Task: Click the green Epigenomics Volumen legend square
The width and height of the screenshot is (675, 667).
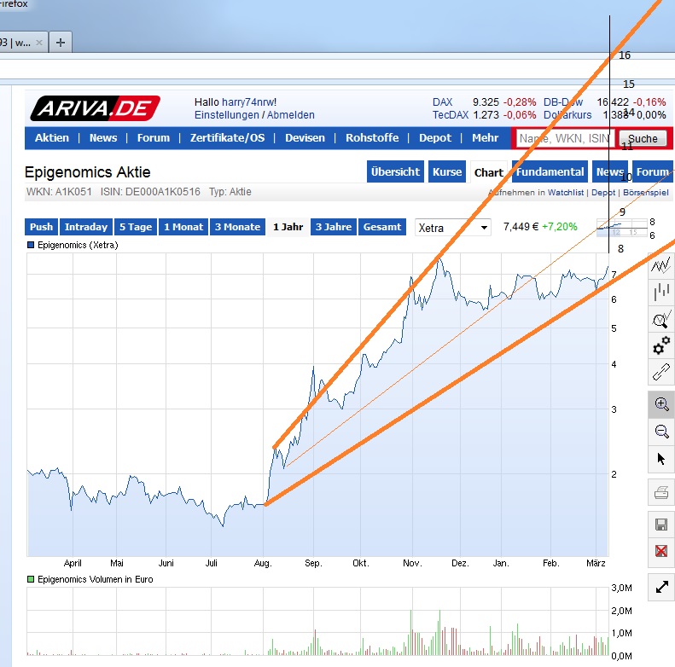Action: [31, 579]
